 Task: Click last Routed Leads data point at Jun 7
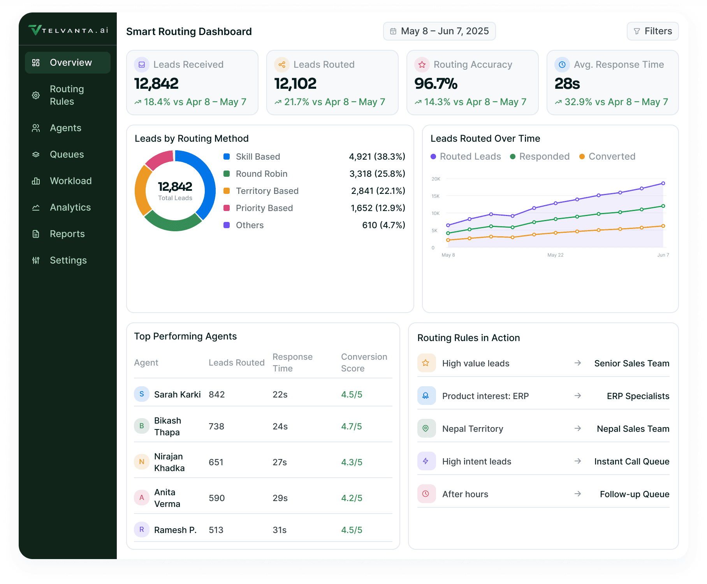point(663,183)
